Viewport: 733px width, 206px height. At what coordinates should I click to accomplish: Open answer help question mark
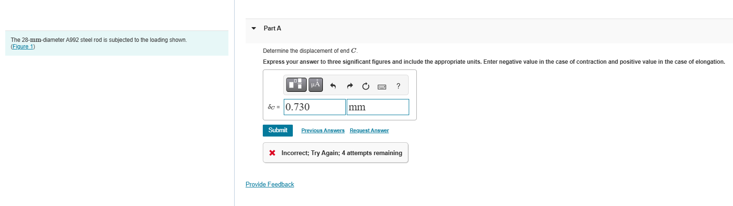[398, 86]
